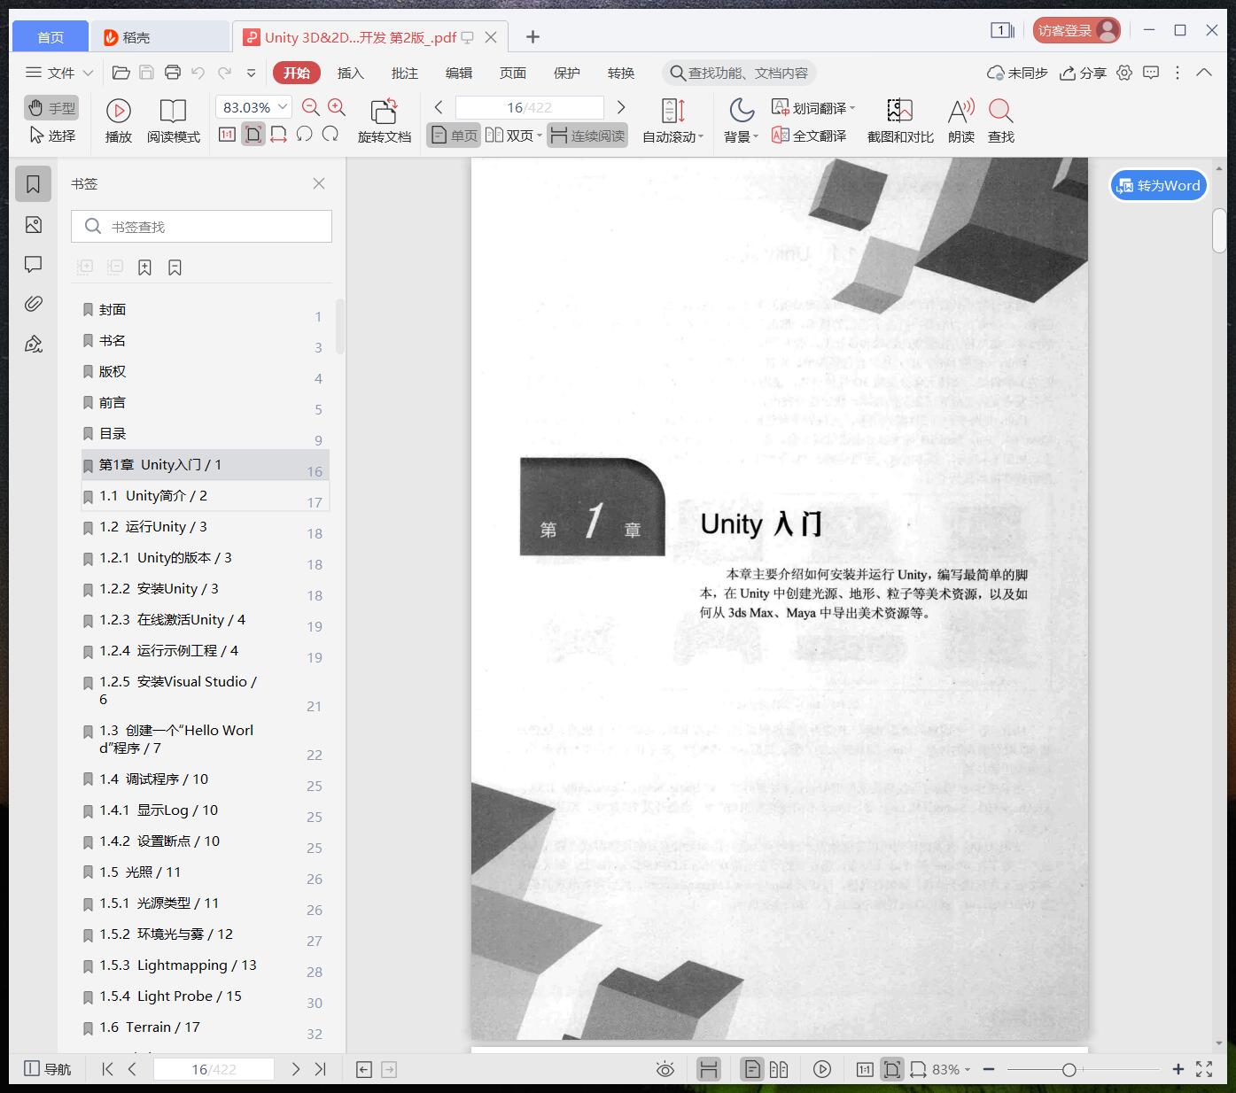Viewport: 1236px width, 1093px height.
Task: Toggle continuous reading (连续阅读)
Action: 587,136
